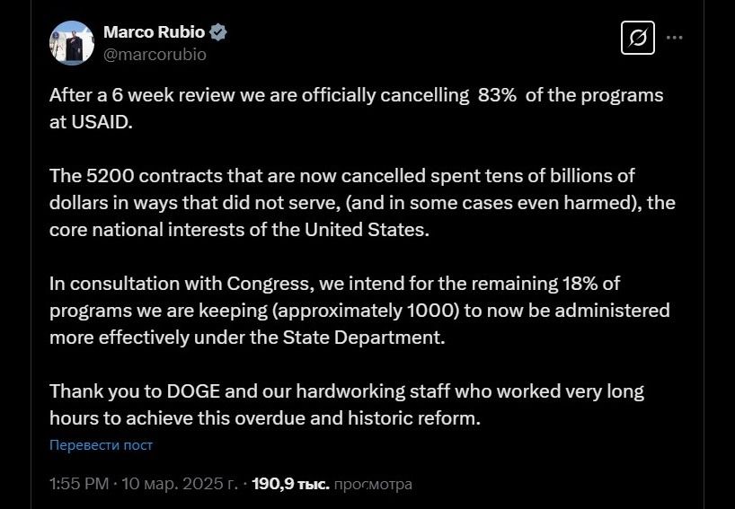Click the paragraph about cancelling 83% of programs

tap(356, 109)
